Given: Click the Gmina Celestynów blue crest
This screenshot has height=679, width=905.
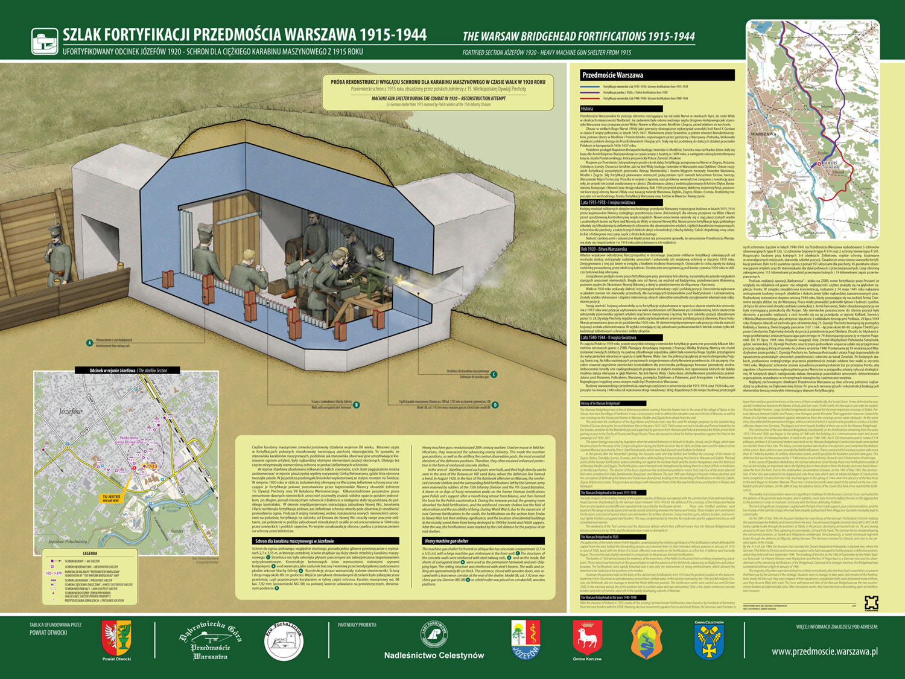Looking at the screenshot, I should (x=709, y=642).
